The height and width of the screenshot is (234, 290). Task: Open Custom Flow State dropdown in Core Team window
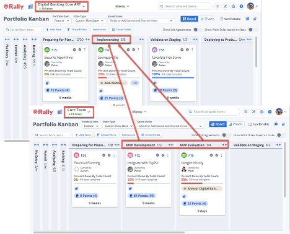[x=118, y=126]
